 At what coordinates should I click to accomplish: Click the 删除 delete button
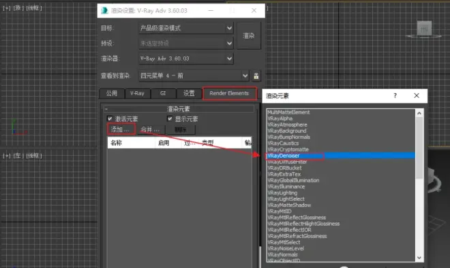pyautogui.click(x=181, y=130)
